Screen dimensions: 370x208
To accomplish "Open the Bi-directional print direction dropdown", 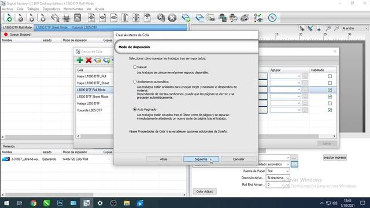I will 277,178.
